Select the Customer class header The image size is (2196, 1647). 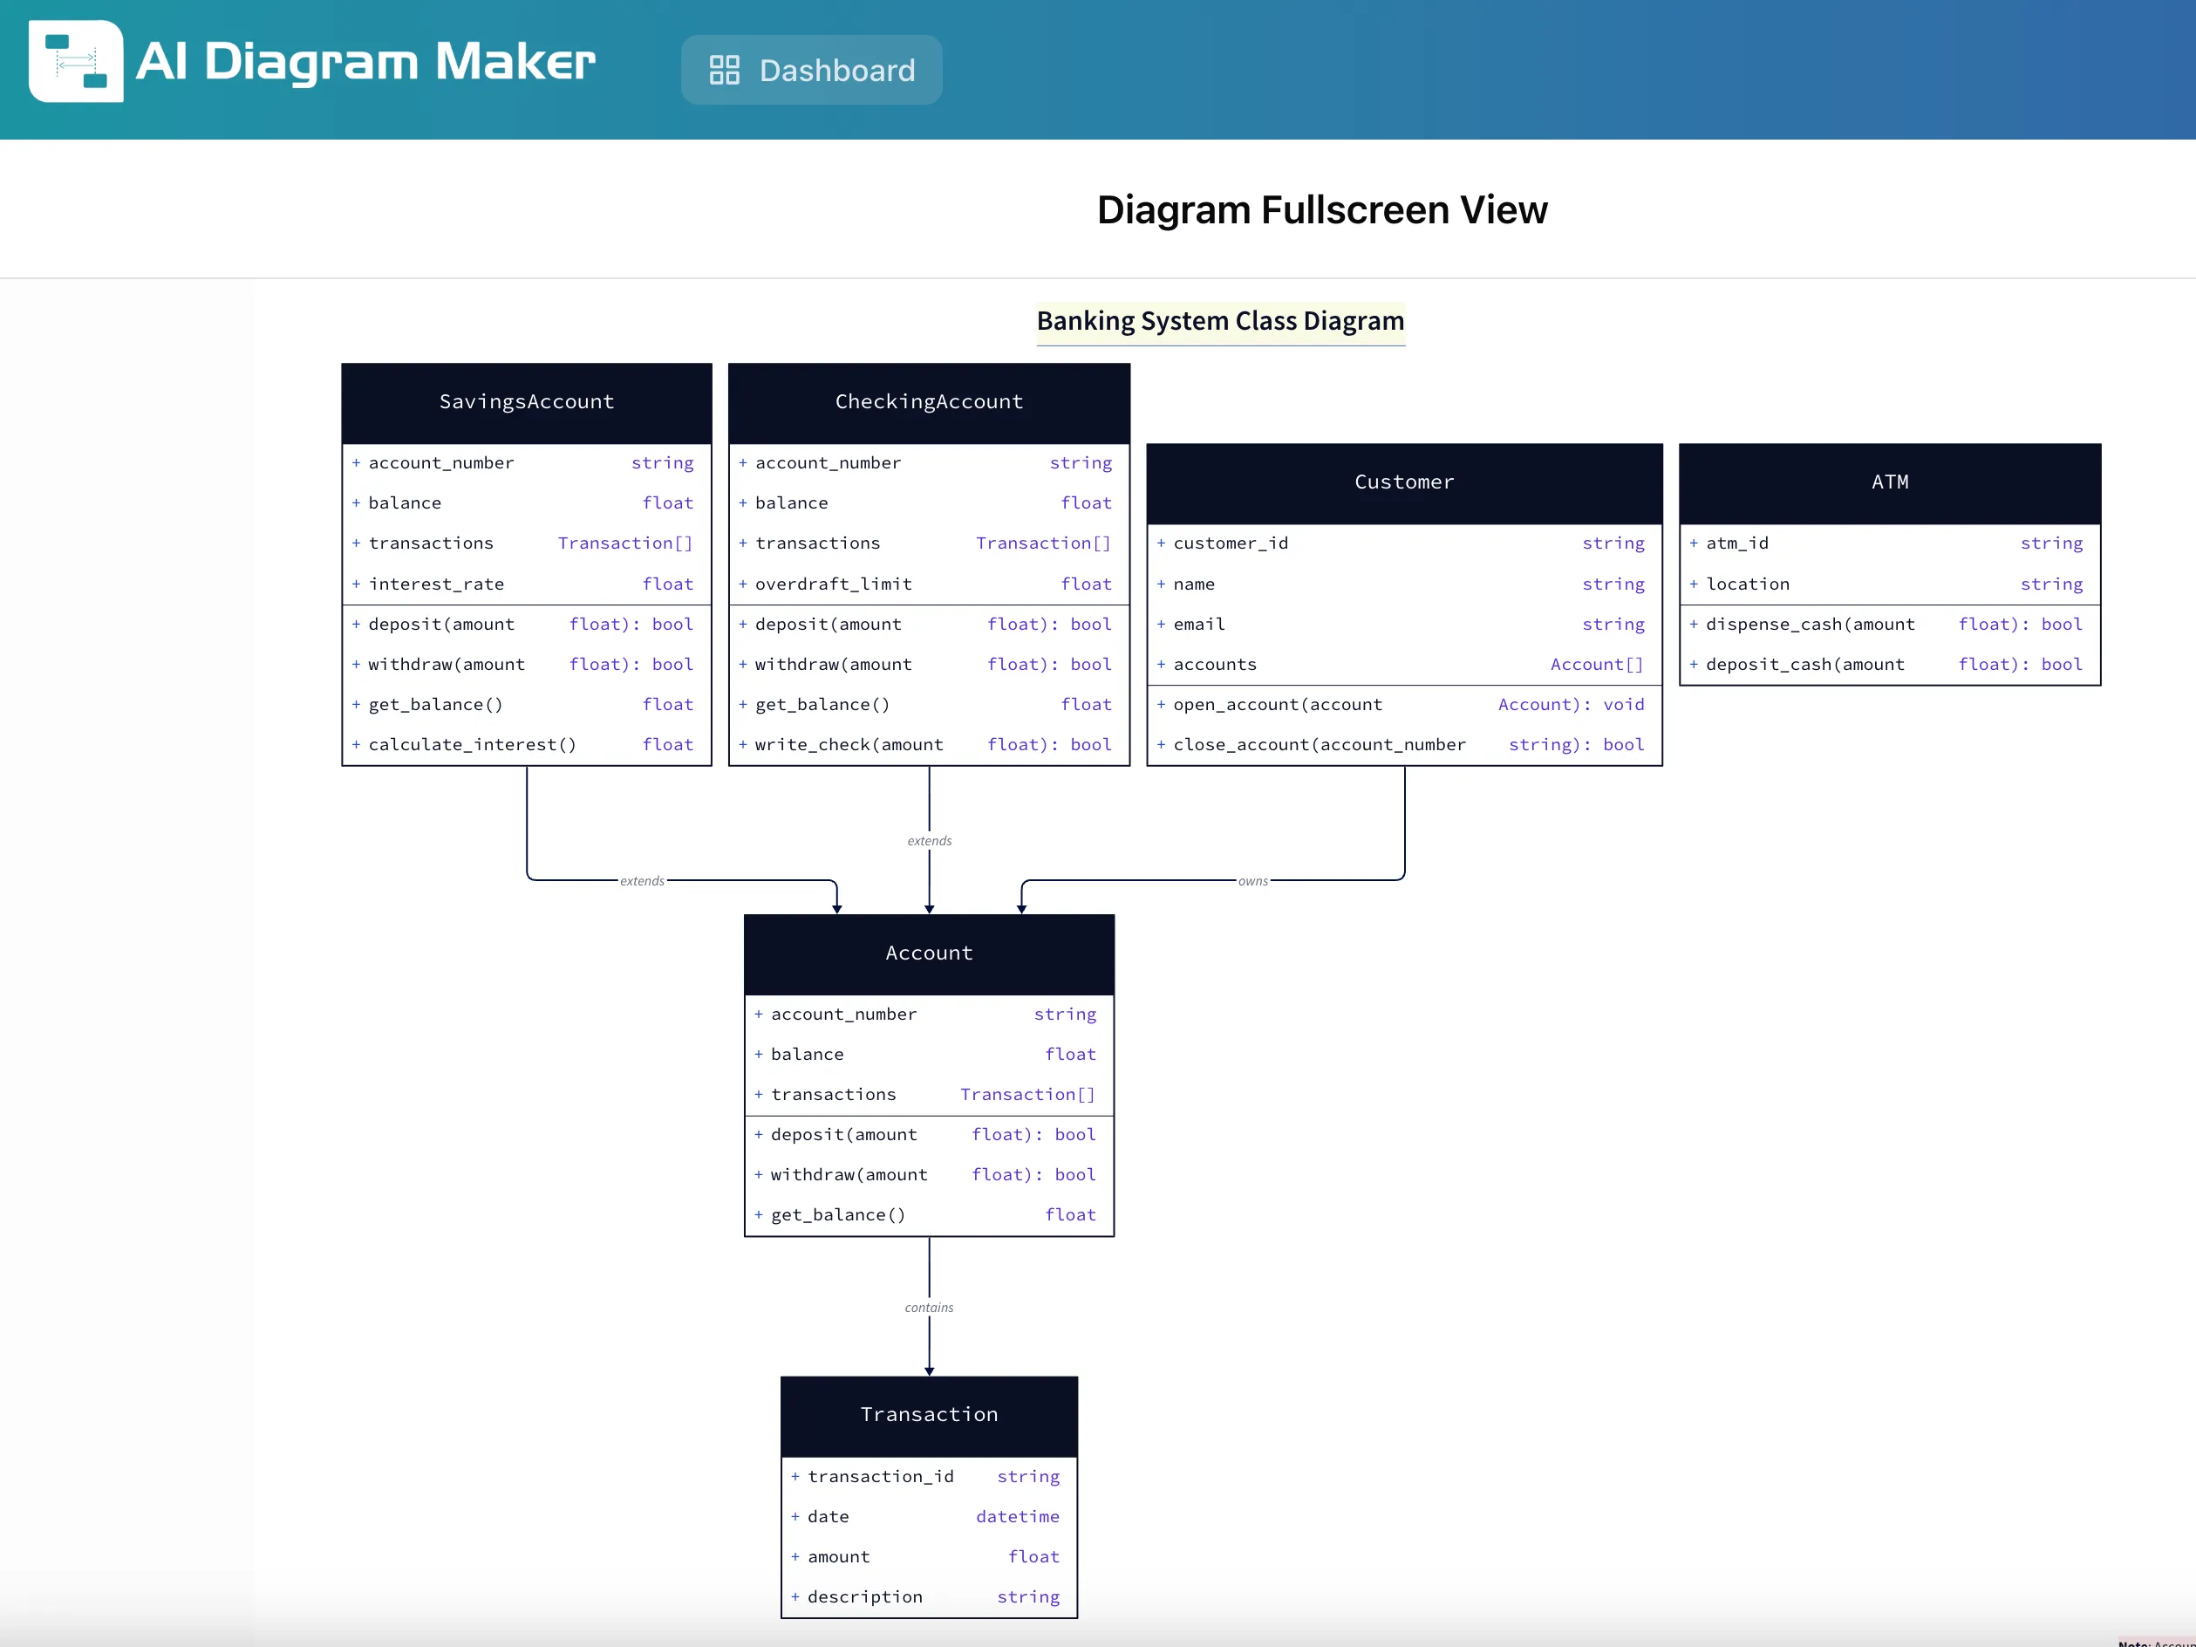[x=1404, y=482]
